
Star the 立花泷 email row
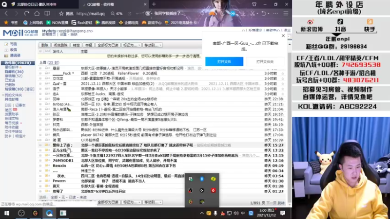pyautogui.click(x=283, y=78)
